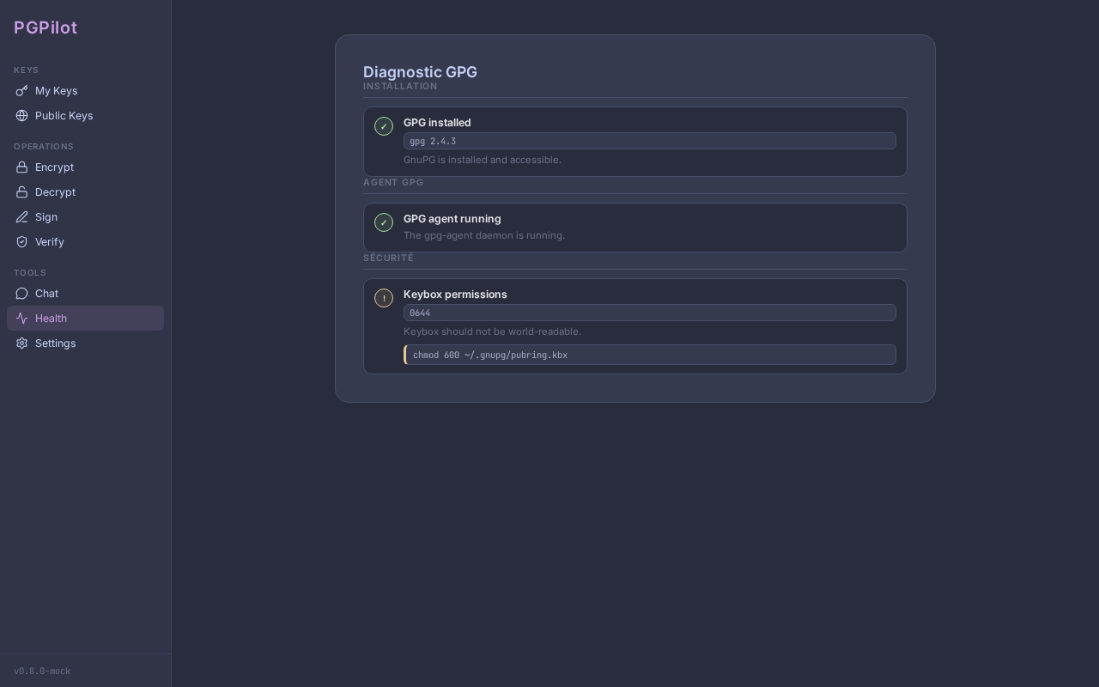This screenshot has height=687, width=1099.
Task: Click the Diagnostic GPG heading
Action: pos(420,72)
